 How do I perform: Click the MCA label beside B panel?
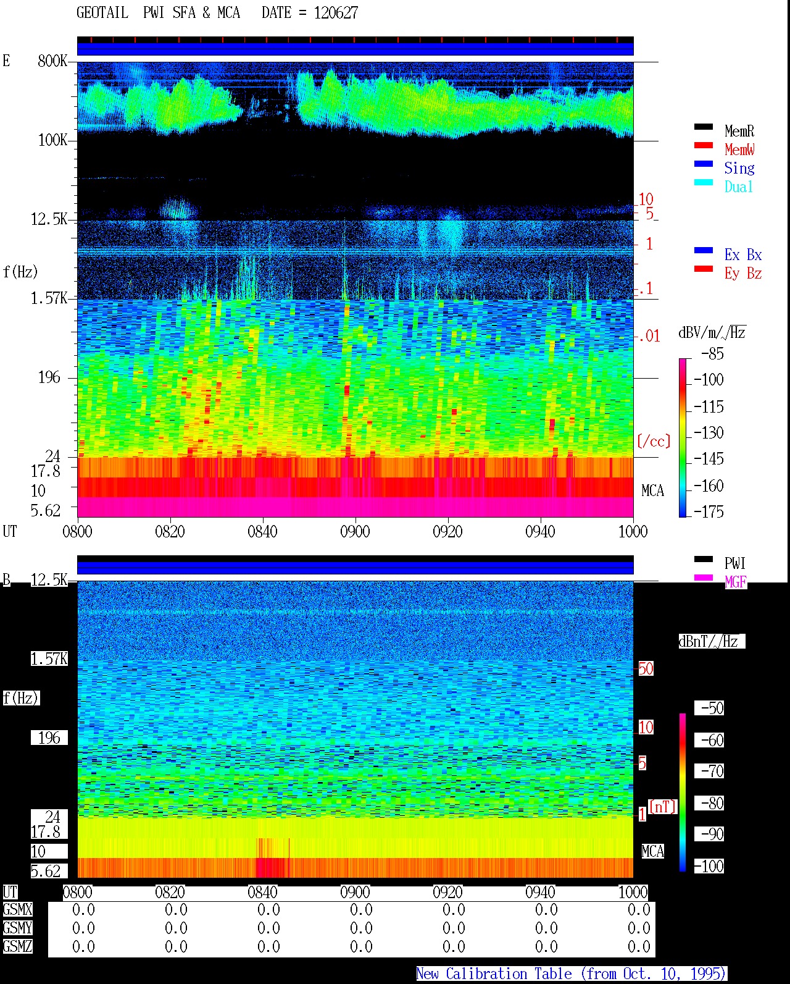click(653, 852)
